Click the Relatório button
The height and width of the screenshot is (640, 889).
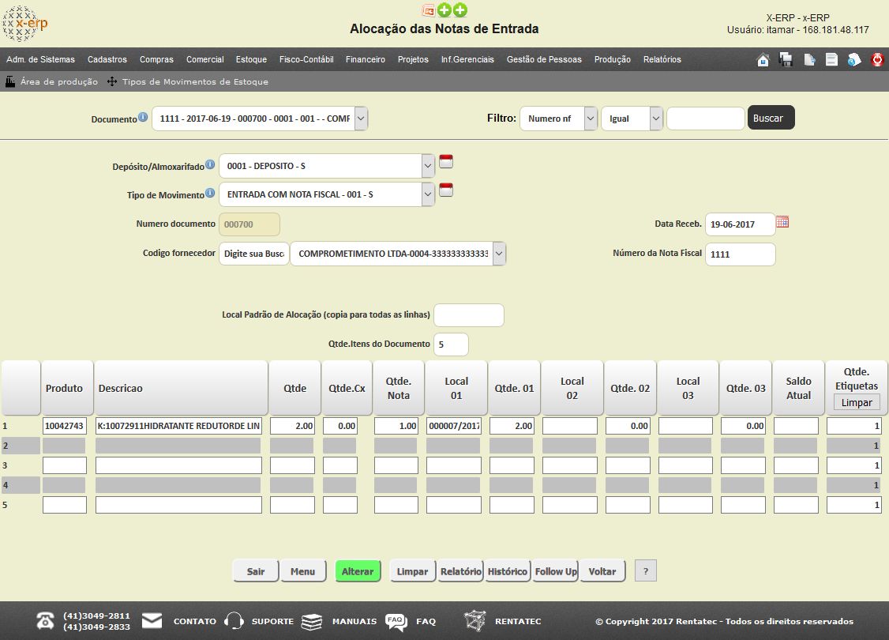460,571
